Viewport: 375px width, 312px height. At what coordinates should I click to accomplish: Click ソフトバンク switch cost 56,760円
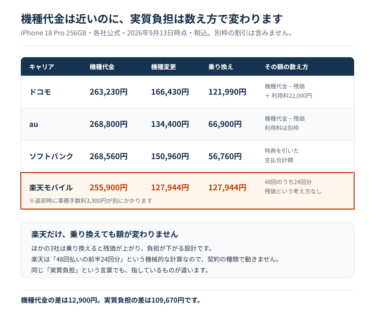coord(225,156)
